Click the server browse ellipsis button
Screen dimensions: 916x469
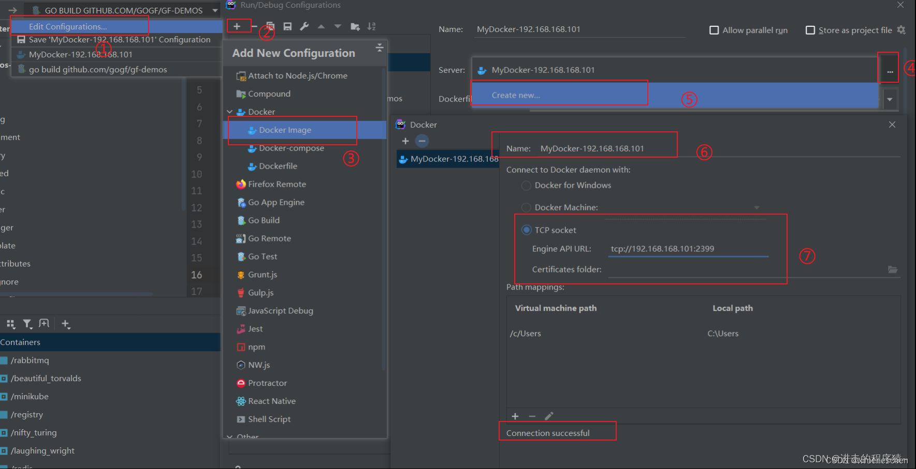pyautogui.click(x=890, y=70)
